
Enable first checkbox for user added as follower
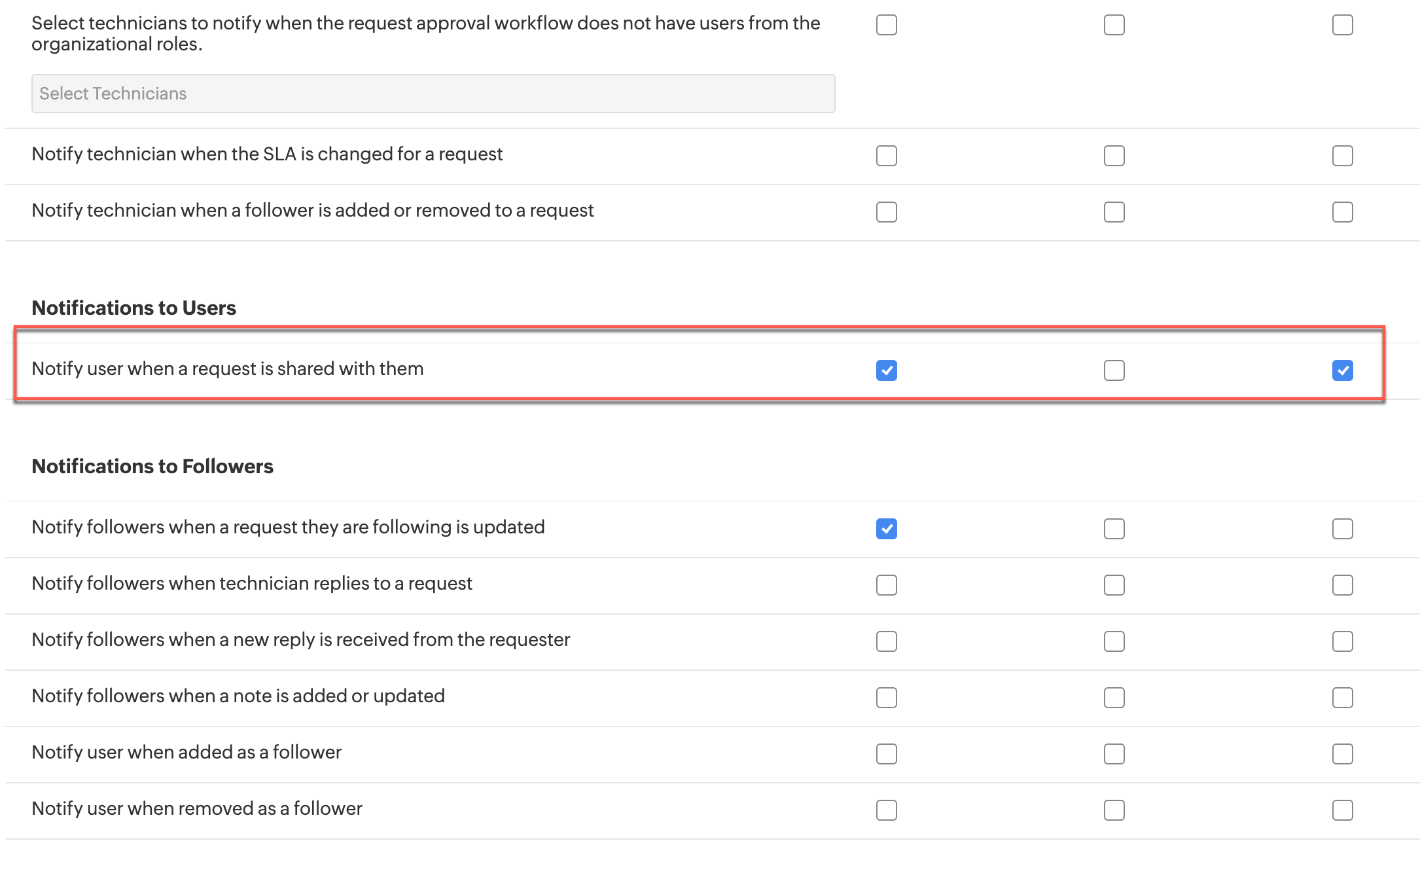pos(886,754)
